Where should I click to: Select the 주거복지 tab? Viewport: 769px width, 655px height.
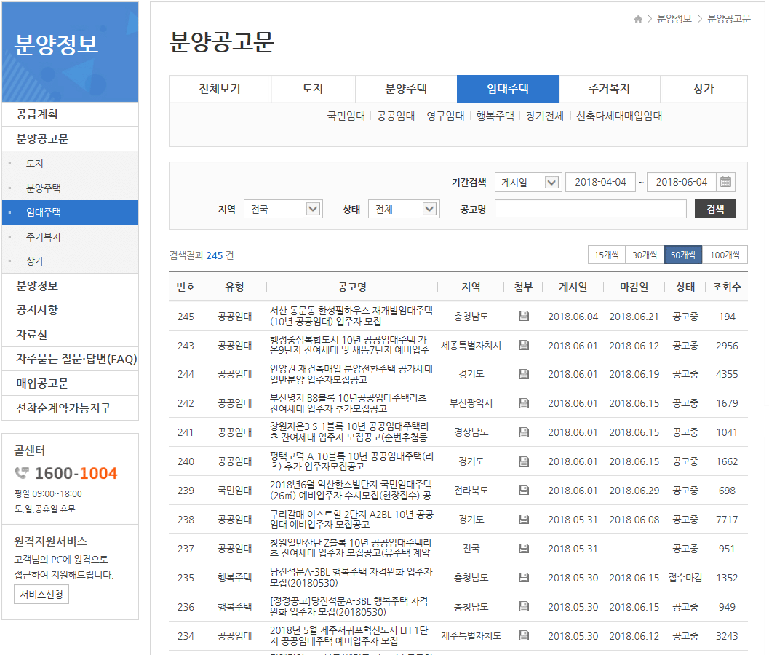609,89
